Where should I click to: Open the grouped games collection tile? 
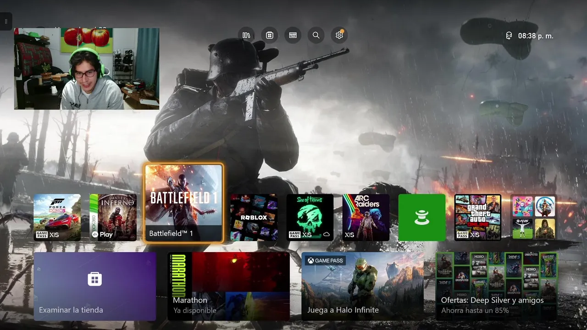tap(534, 217)
